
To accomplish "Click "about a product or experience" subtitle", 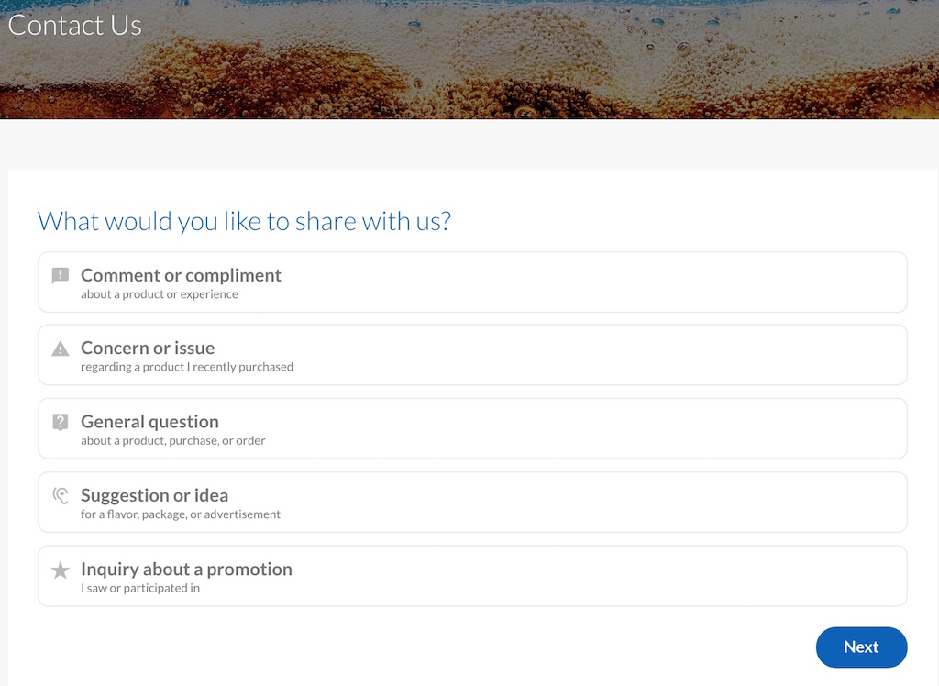I will [x=160, y=294].
